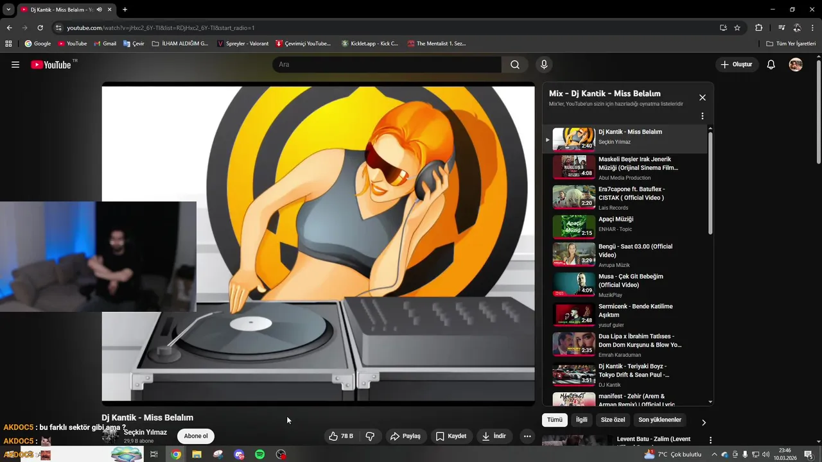822x462 pixels.
Task: Open options for the Levent Batu - Zalim video
Action: (710, 440)
